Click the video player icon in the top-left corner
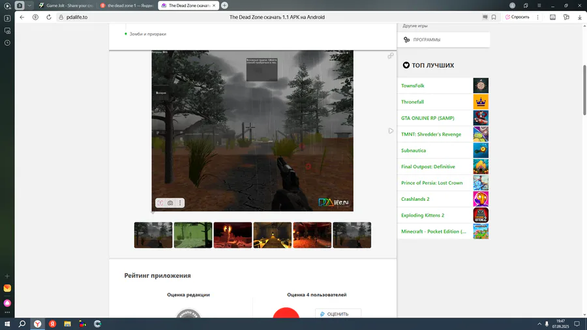 click(7, 6)
